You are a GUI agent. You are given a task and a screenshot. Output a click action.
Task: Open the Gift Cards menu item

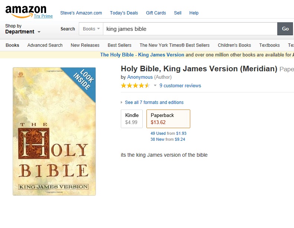coord(156,13)
